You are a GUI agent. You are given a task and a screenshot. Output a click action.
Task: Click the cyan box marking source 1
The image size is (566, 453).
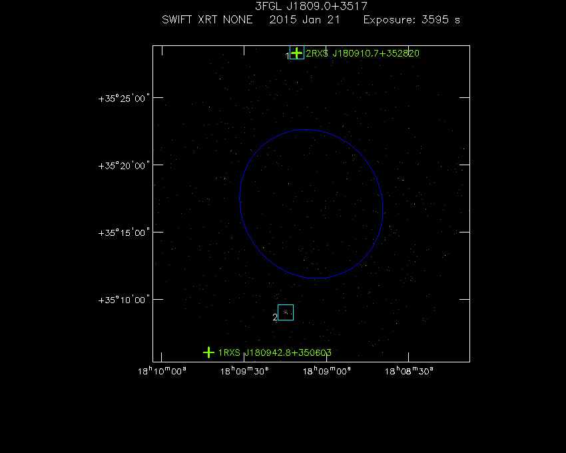point(297,53)
